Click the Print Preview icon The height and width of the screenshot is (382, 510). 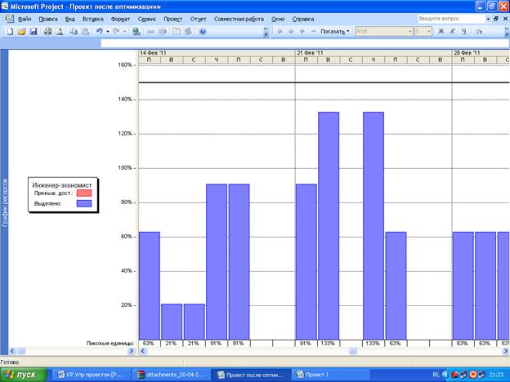pos(59,31)
